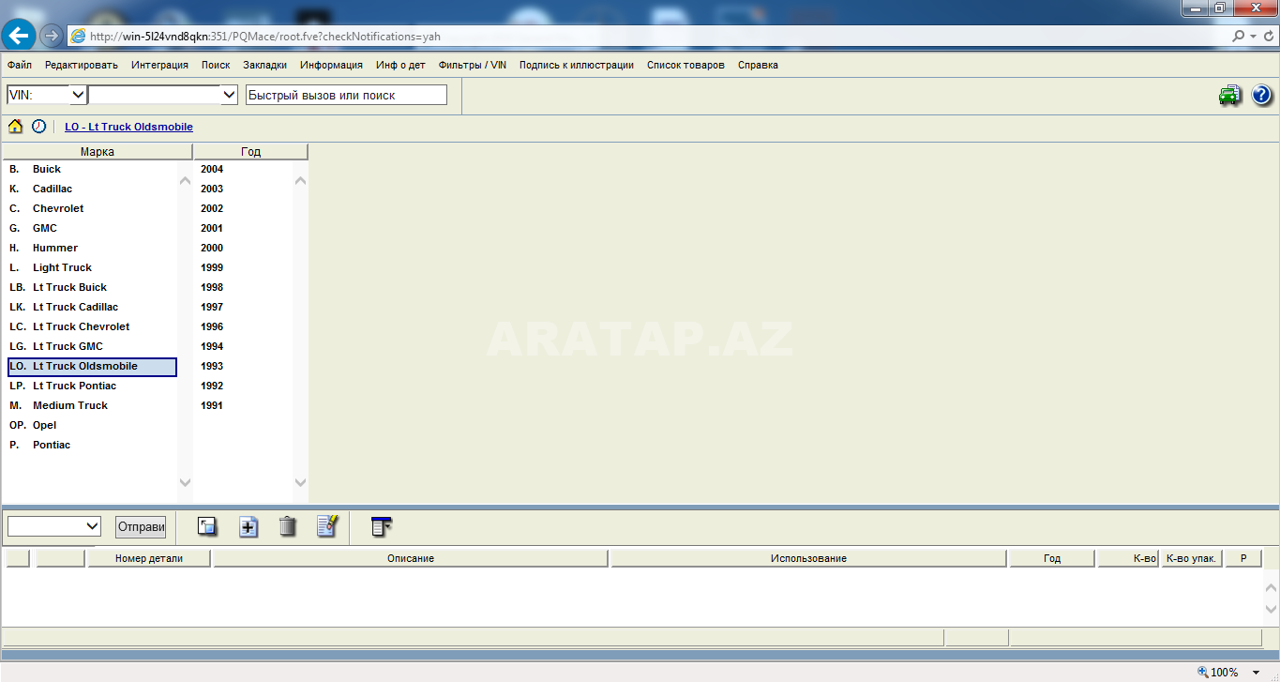Screen dimensions: 1280x682
Task: Select the Medium Truck make
Action: pyautogui.click(x=92, y=405)
